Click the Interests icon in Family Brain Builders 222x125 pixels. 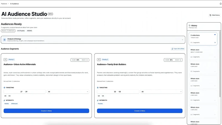click(98, 100)
